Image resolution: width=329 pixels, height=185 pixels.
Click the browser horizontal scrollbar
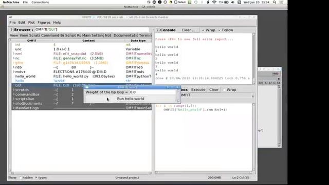[81, 173]
